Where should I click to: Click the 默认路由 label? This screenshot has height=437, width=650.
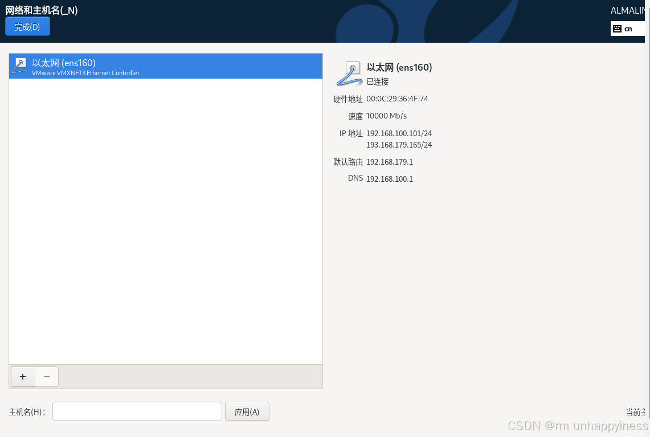click(x=348, y=162)
